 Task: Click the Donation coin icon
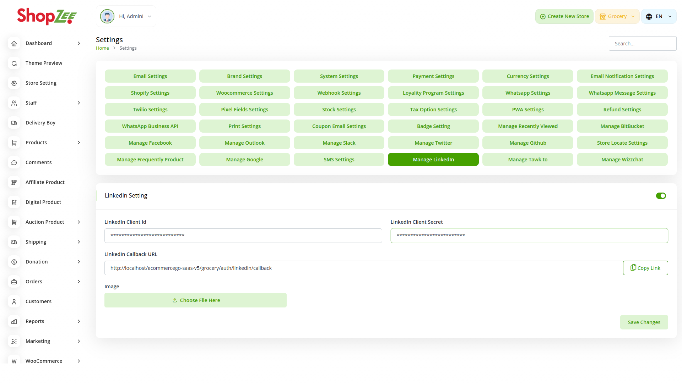(14, 262)
